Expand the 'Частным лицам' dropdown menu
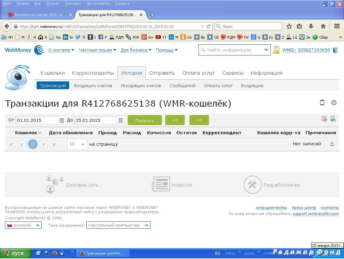 pos(97,50)
